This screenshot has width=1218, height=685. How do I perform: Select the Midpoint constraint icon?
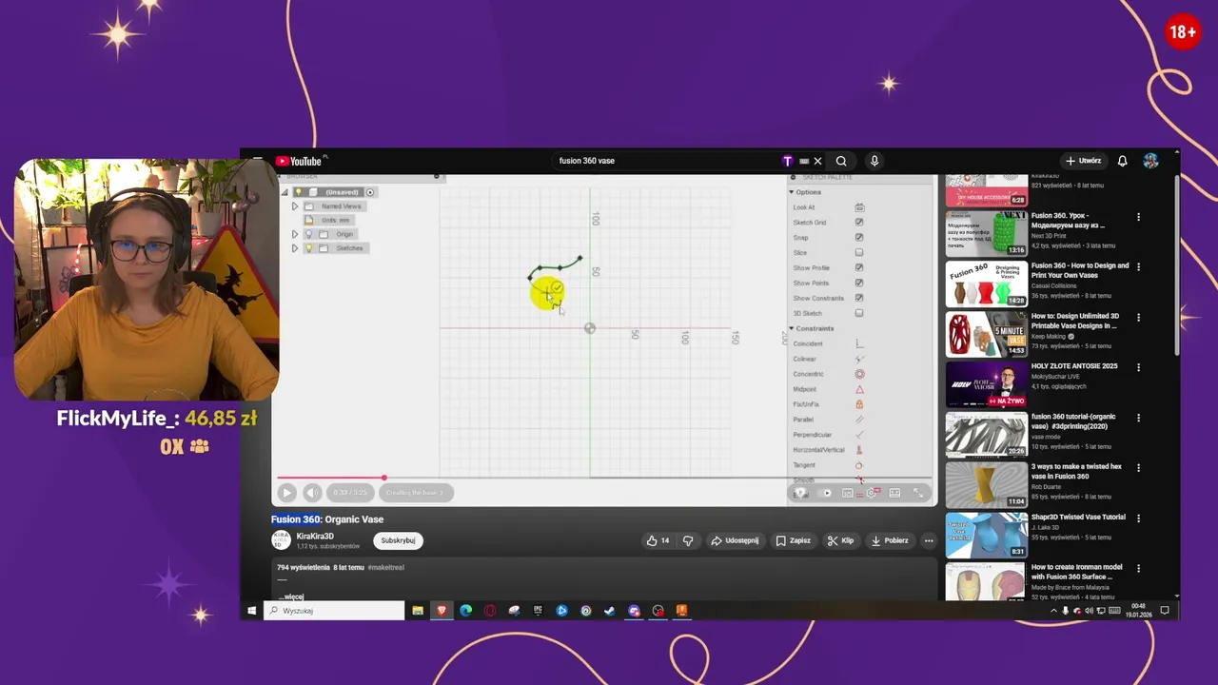click(859, 389)
